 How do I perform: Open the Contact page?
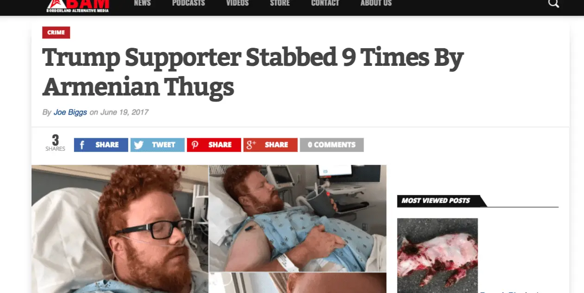(x=325, y=3)
